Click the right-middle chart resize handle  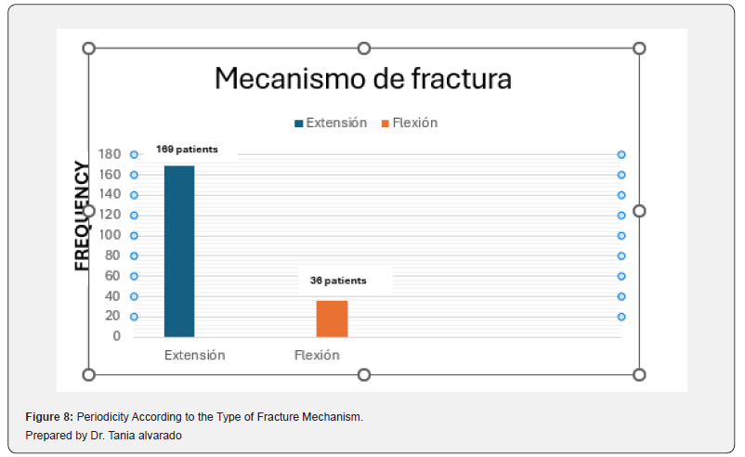point(639,211)
